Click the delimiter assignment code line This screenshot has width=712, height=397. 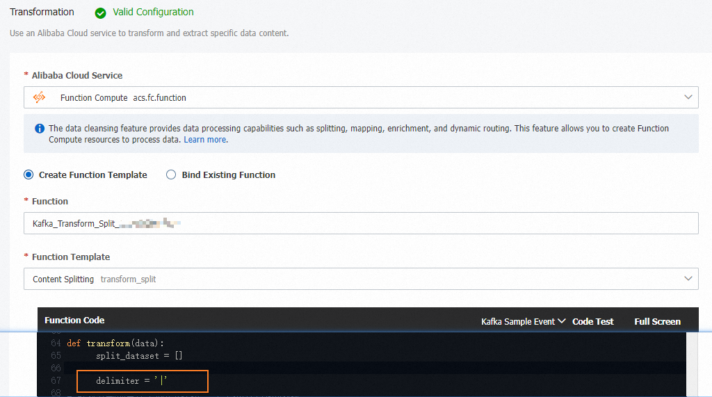pos(132,380)
